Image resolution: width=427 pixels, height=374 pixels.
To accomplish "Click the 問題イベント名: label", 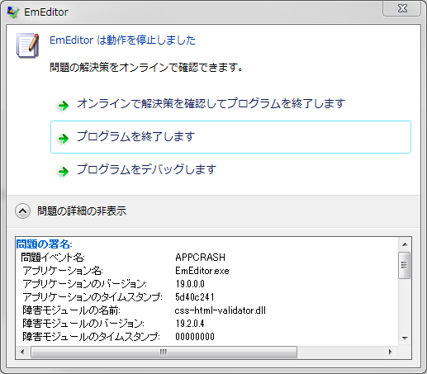I will tap(53, 258).
